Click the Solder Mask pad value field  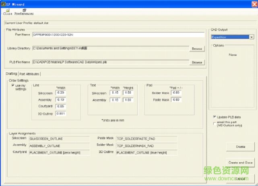(175, 92)
